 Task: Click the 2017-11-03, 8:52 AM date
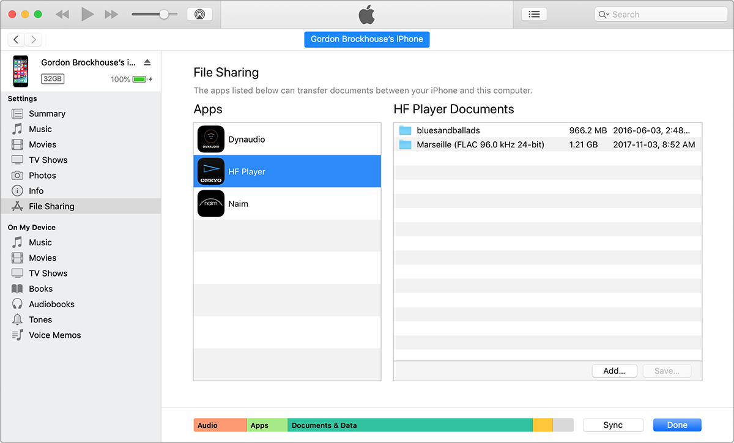[x=654, y=145]
